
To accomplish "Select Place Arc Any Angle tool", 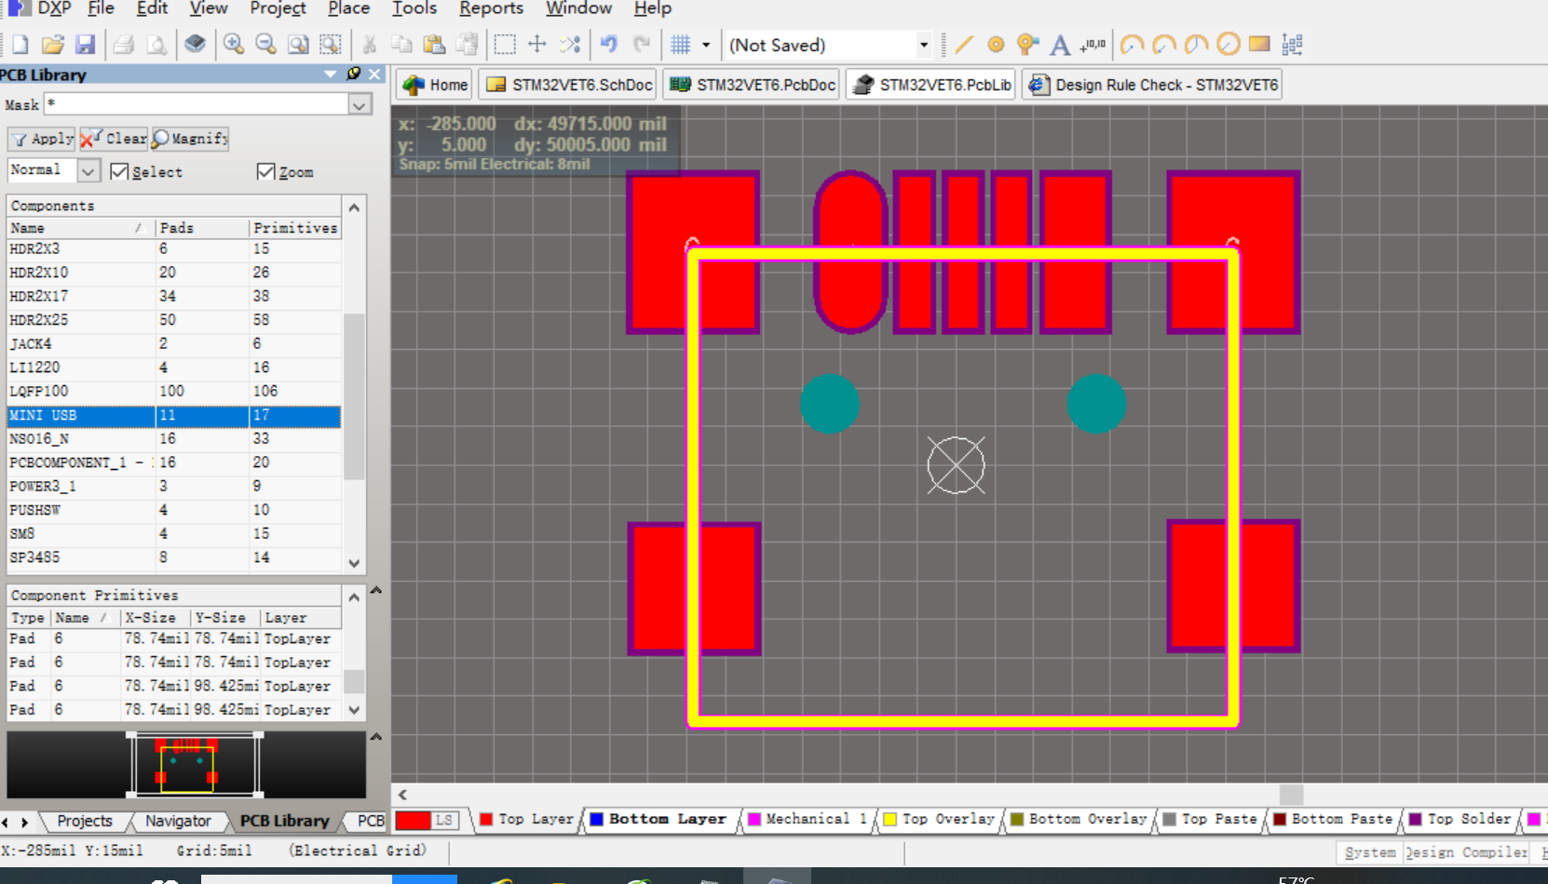I will [x=1197, y=45].
